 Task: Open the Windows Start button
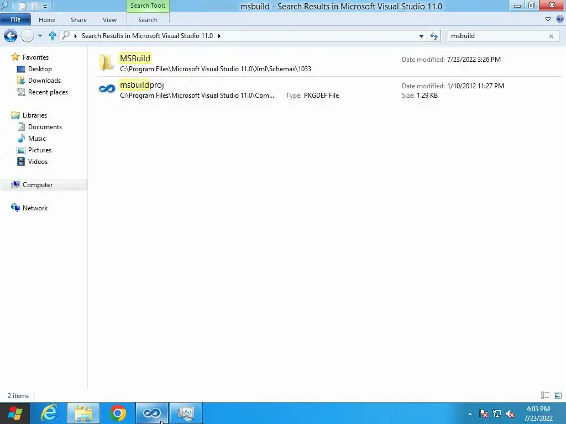click(15, 413)
